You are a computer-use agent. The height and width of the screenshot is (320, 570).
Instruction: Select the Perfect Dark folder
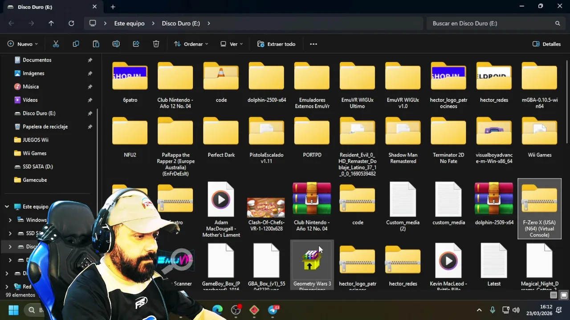coord(221,138)
